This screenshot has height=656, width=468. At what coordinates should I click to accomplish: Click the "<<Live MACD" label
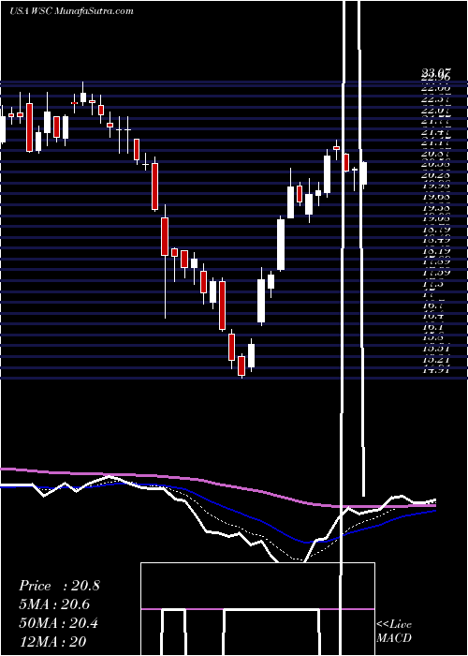pos(394,632)
